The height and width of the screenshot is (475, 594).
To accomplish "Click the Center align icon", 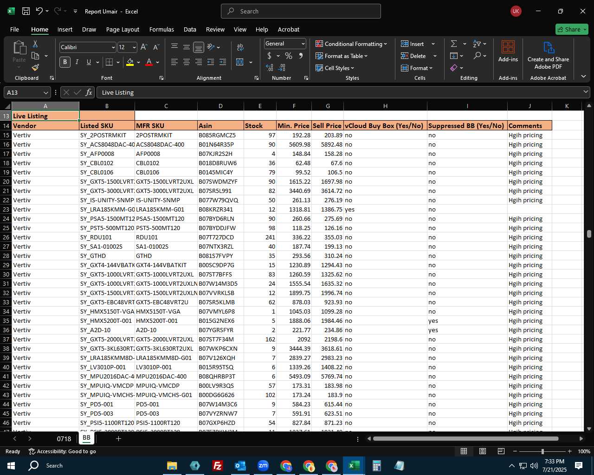I will (187, 62).
